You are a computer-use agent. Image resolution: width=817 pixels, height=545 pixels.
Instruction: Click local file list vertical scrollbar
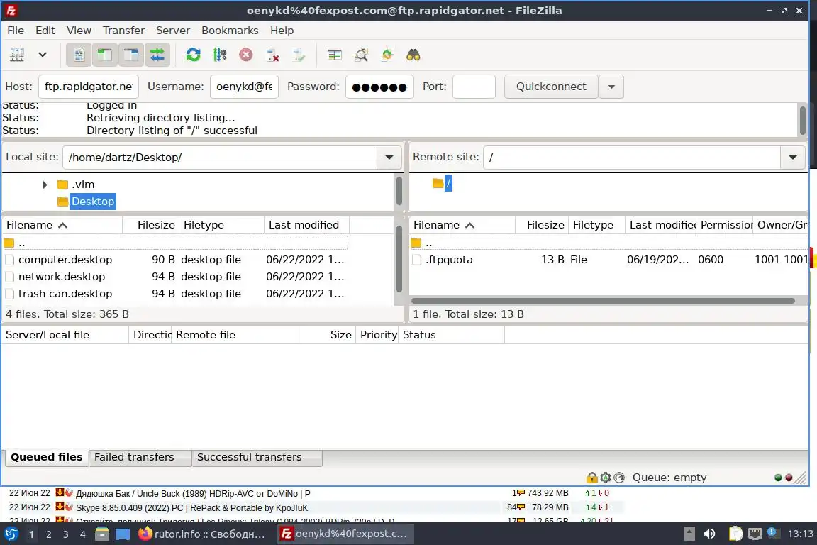point(399,259)
